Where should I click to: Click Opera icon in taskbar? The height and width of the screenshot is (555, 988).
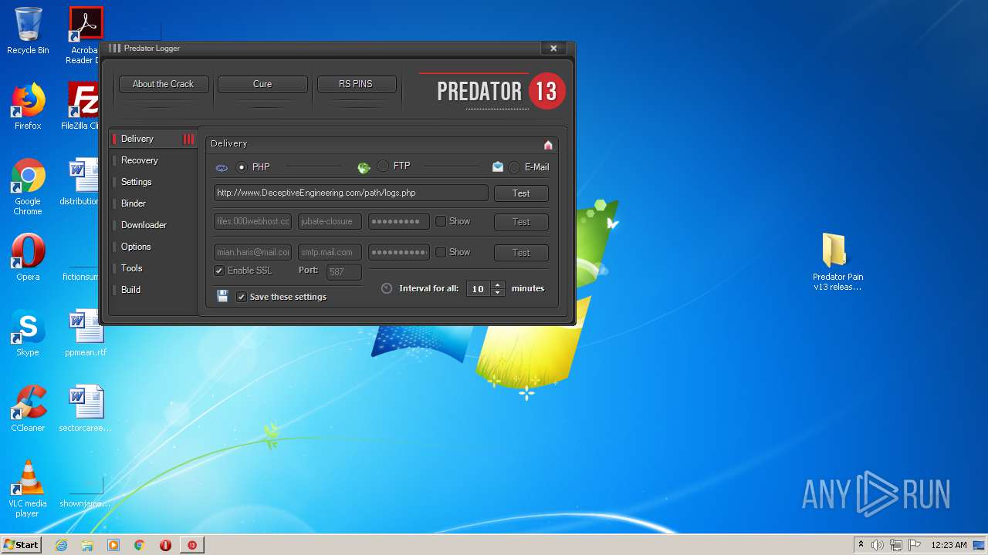(x=165, y=545)
